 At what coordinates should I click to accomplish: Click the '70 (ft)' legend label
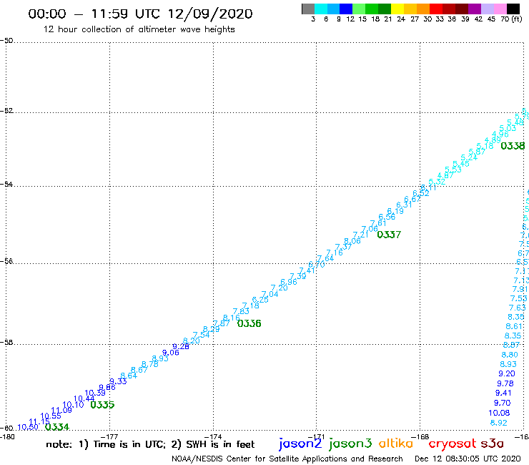(x=511, y=19)
